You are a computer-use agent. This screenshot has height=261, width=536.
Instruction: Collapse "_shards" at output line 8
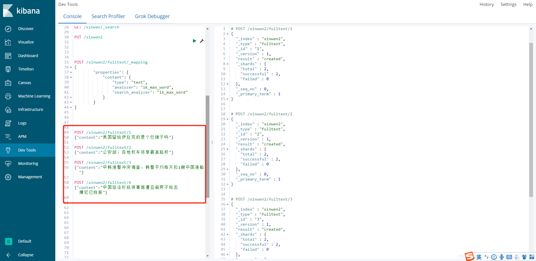[x=228, y=64]
